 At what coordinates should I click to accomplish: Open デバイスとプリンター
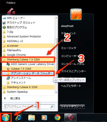73,71
